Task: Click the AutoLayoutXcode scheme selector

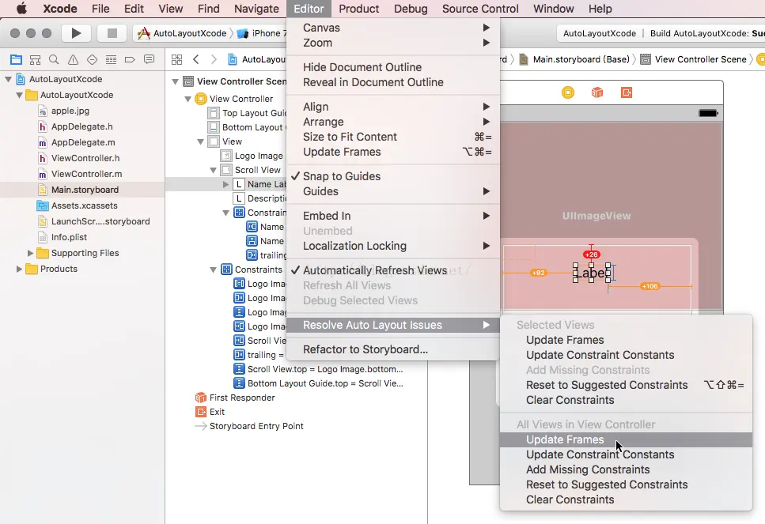Action: pos(183,33)
